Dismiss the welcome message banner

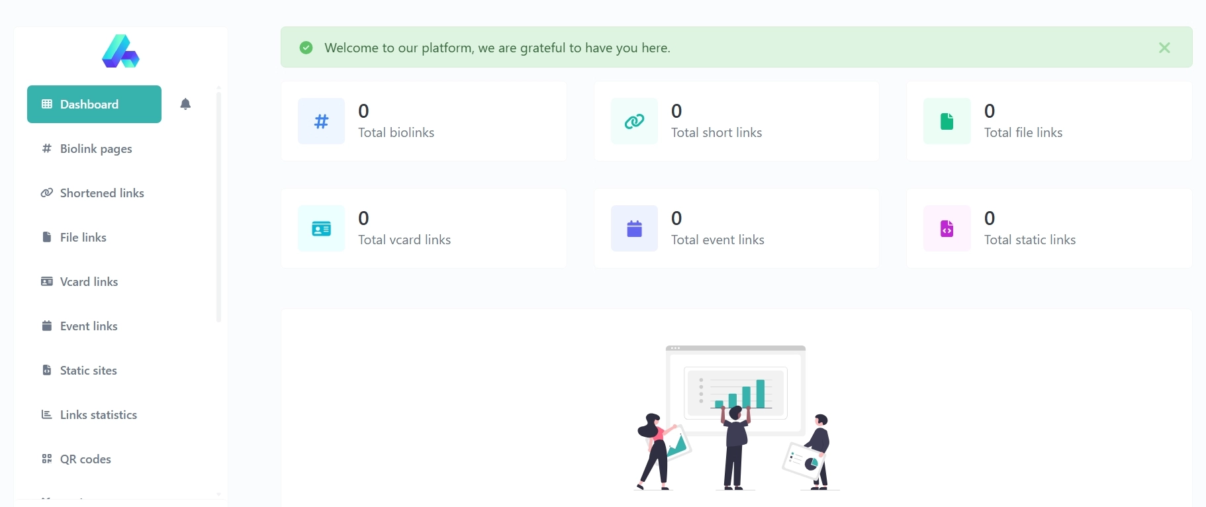click(x=1164, y=48)
